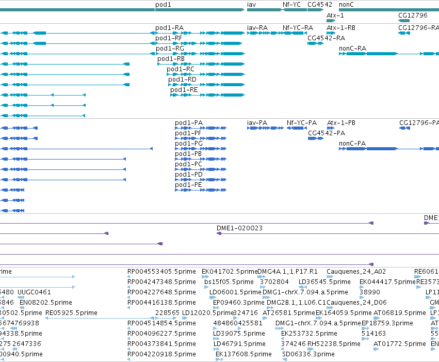Open the Atx-1-RB transcript label
Viewport: 439px width, 362px height.
tap(341, 28)
